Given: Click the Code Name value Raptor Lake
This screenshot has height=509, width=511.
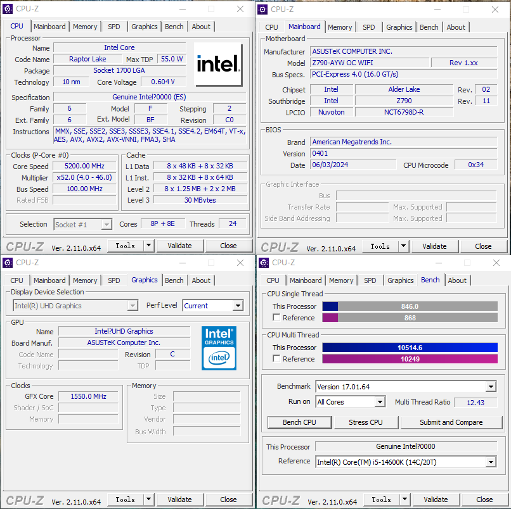Looking at the screenshot, I should (87, 59).
